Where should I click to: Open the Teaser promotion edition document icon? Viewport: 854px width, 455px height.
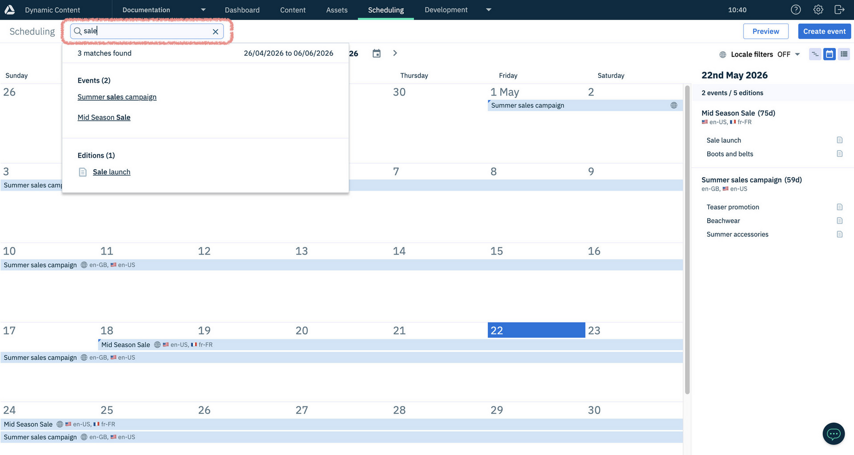click(839, 206)
